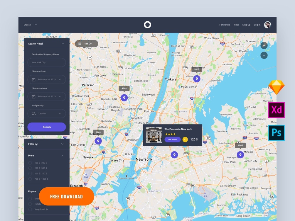The width and height of the screenshot is (295, 221).
Task: Click the four-star rating of Peninsula
Action: pyautogui.click(x=170, y=134)
